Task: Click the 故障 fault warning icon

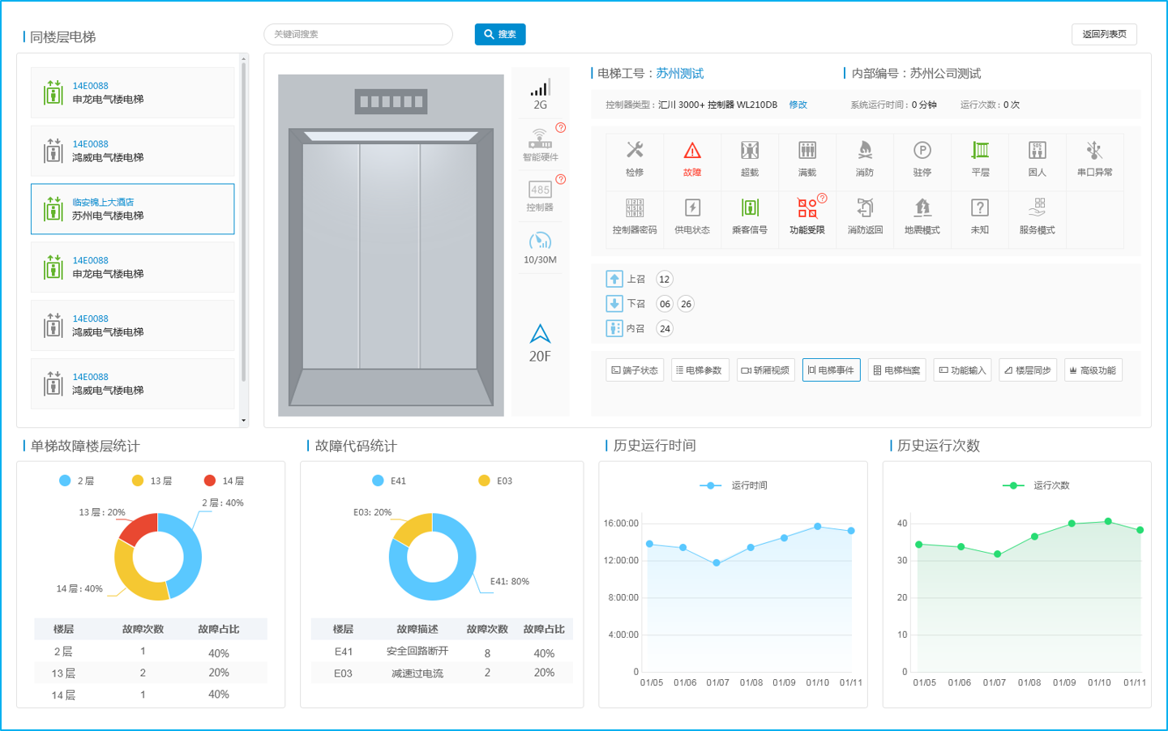Action: (691, 152)
